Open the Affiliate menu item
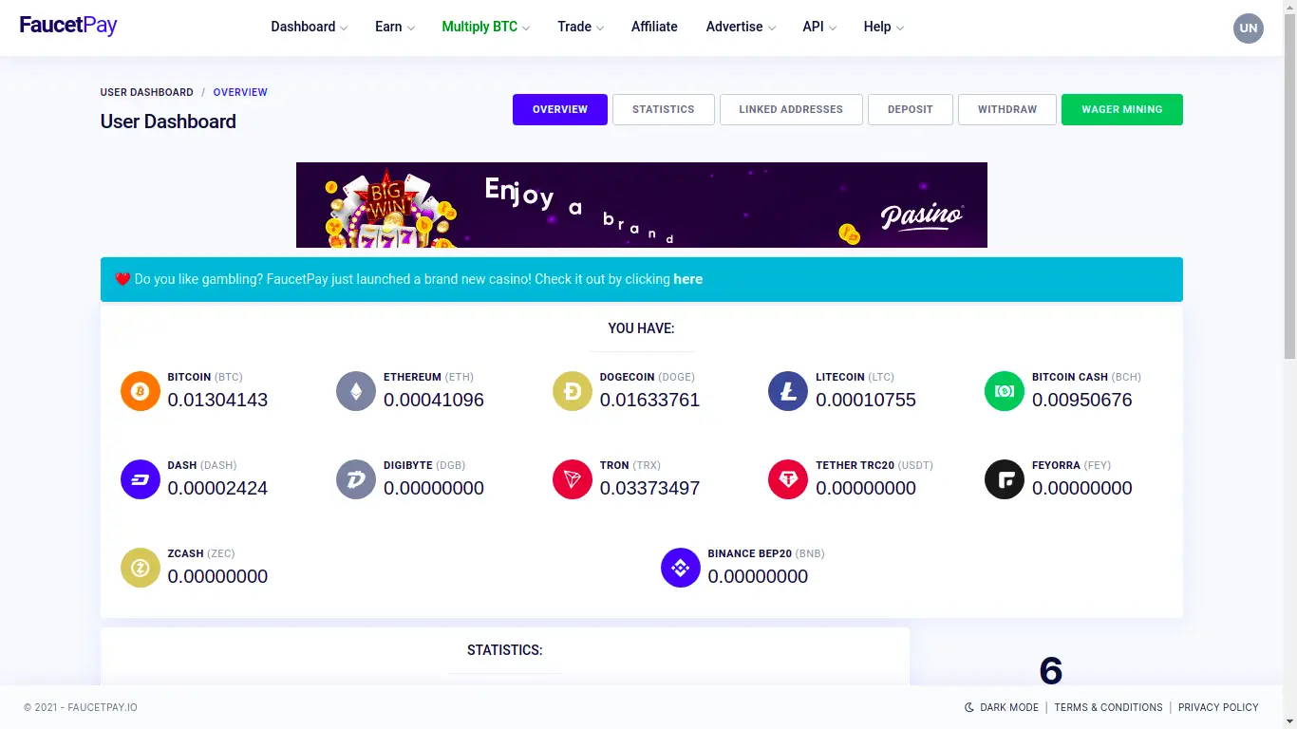1297x729 pixels. 654,27
